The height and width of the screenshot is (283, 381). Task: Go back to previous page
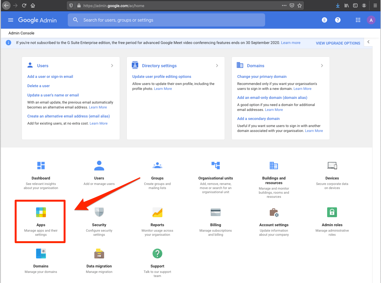pos(6,5)
